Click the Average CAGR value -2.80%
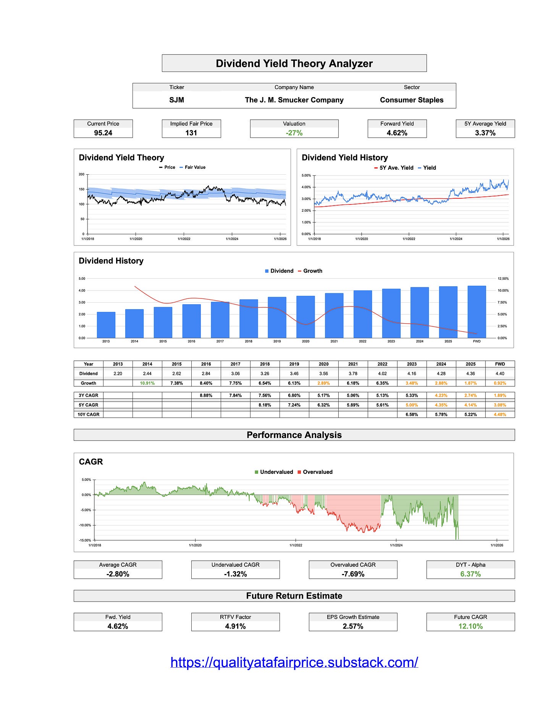556x720 pixels. [118, 574]
